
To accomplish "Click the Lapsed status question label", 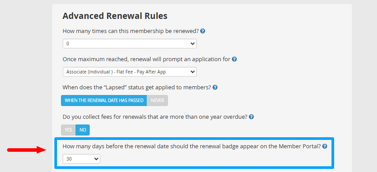I will point(137,87).
